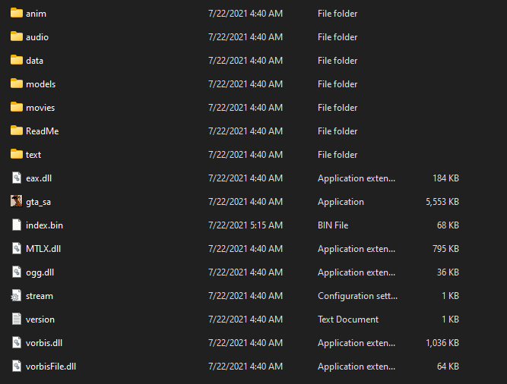Select the file name "MTLX.dll"
The height and width of the screenshot is (384, 507).
(x=43, y=249)
